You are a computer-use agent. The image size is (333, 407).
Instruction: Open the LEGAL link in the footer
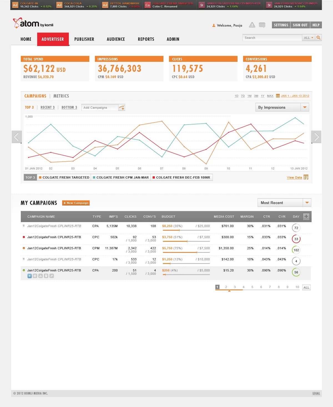[x=316, y=393]
